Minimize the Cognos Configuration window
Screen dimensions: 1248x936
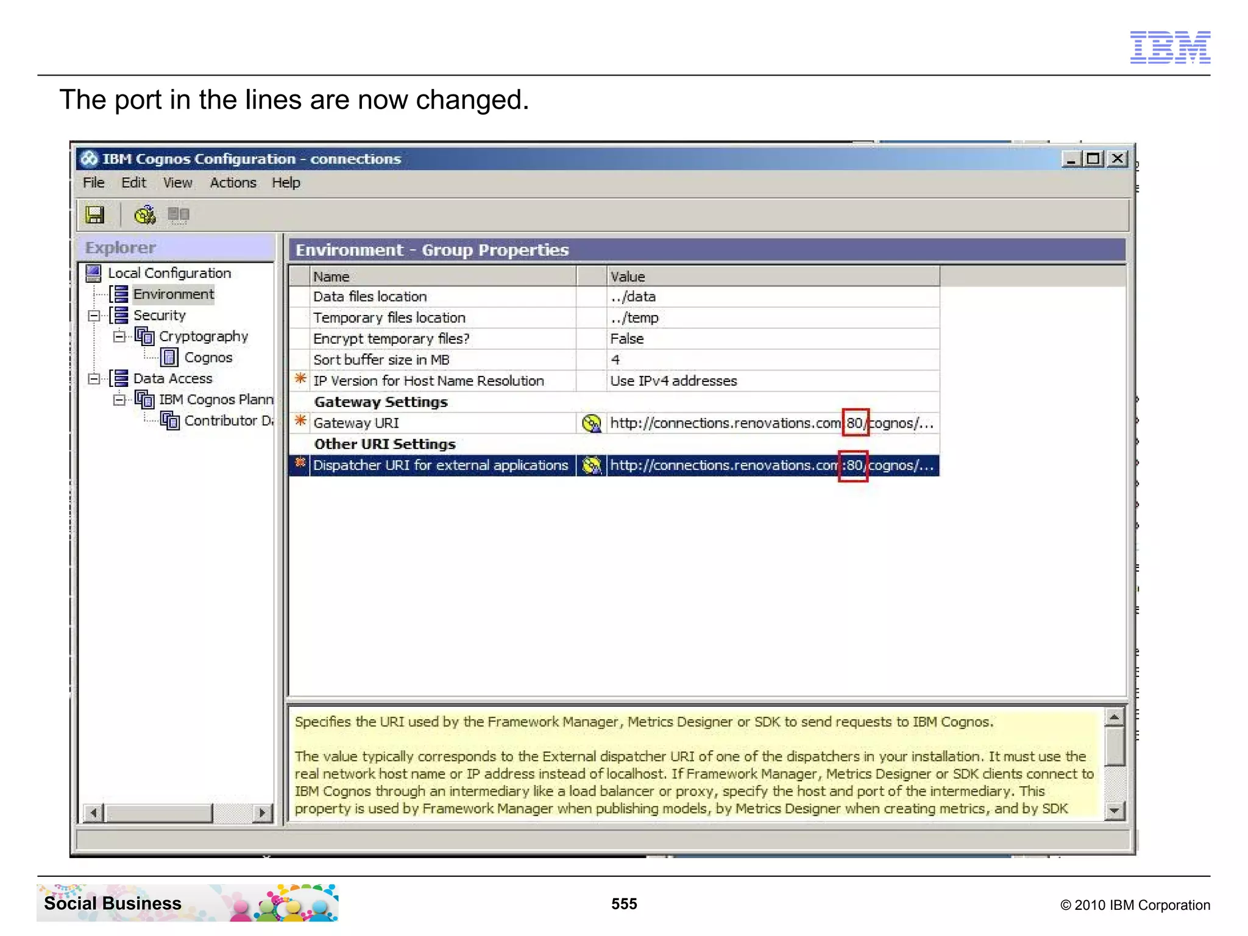(1071, 159)
